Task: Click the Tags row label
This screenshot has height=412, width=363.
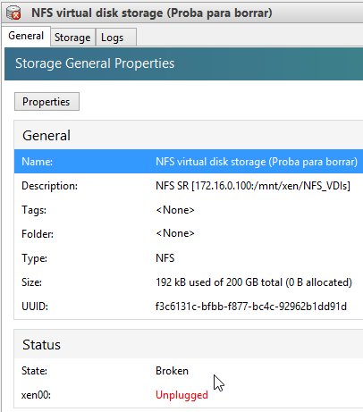Action: (34, 210)
